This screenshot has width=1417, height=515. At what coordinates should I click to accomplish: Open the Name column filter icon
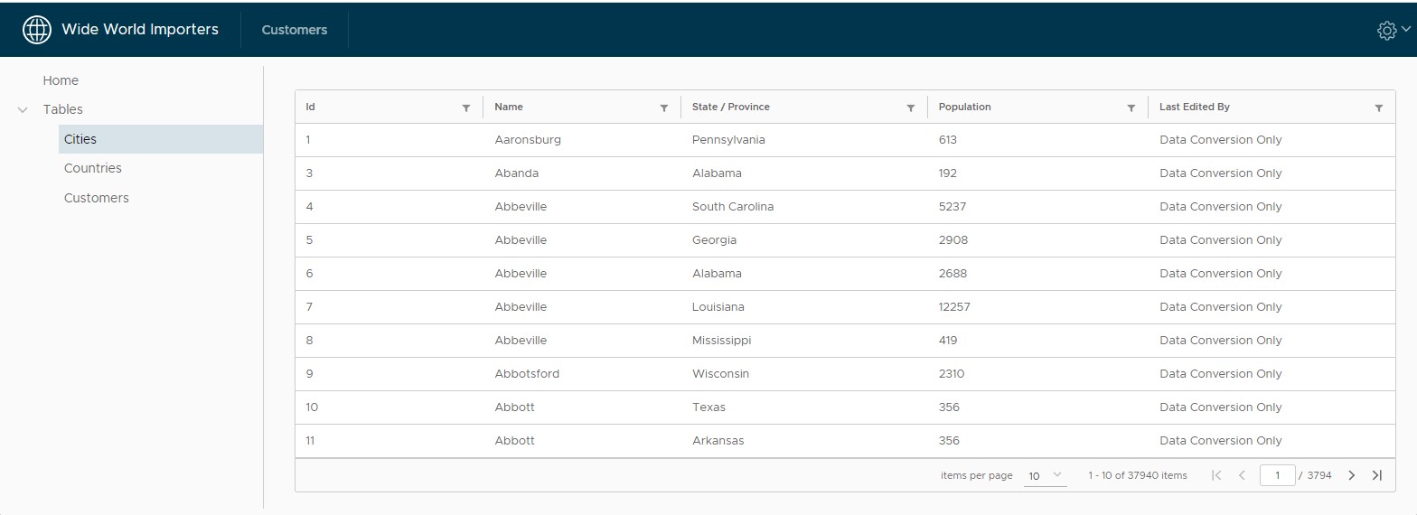click(x=664, y=108)
